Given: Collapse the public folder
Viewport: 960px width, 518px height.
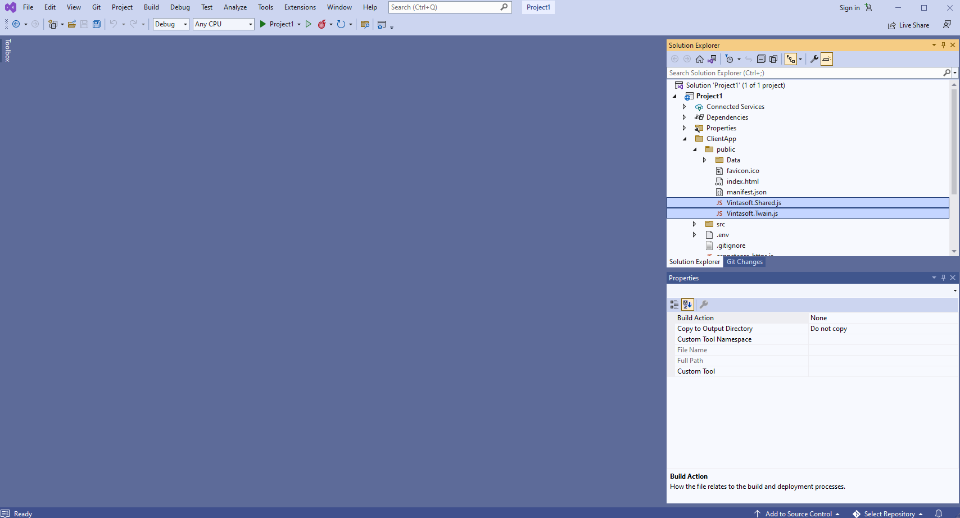Looking at the screenshot, I should pos(695,149).
